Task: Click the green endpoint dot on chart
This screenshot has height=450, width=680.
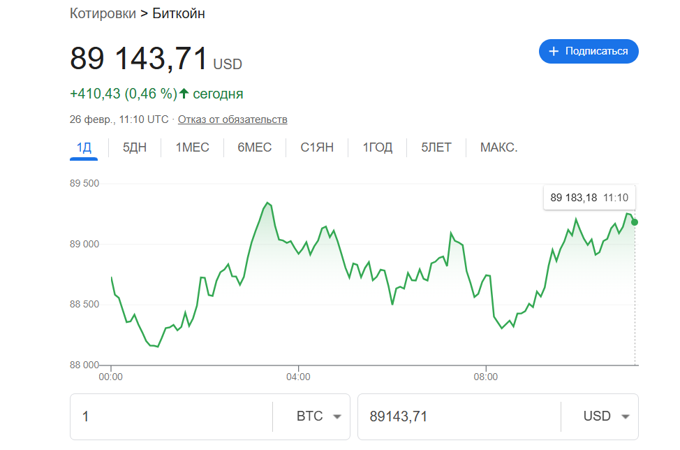Action: click(x=634, y=222)
